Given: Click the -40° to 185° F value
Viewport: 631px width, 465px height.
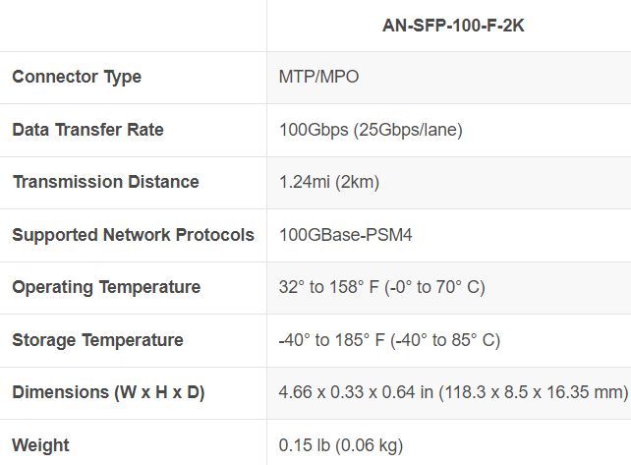Looking at the screenshot, I should pos(332,340).
